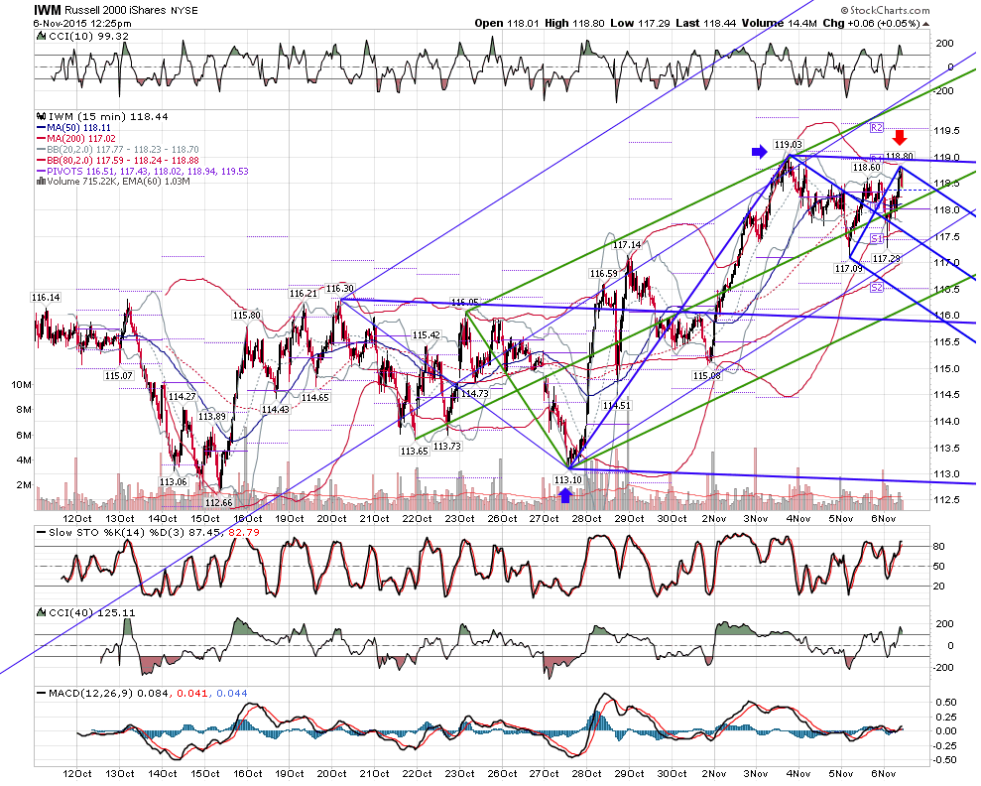Click the candlestick icon beside IWM (15 min)

pyautogui.click(x=42, y=116)
